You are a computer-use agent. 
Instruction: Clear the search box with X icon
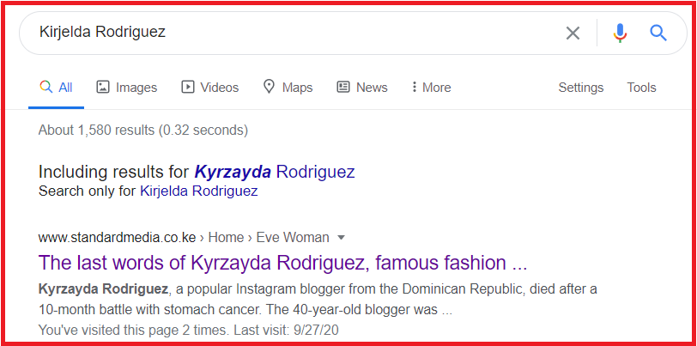573,33
